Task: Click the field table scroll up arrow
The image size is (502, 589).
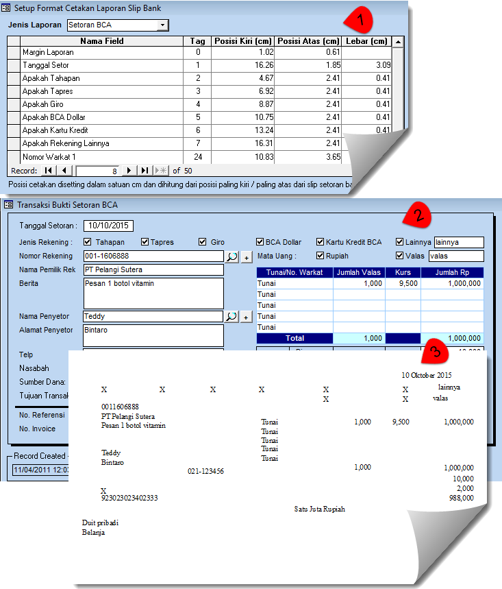Action: [x=398, y=42]
